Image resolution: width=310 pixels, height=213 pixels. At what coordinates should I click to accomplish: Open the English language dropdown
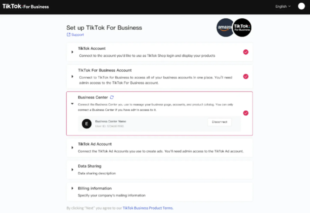click(283, 6)
